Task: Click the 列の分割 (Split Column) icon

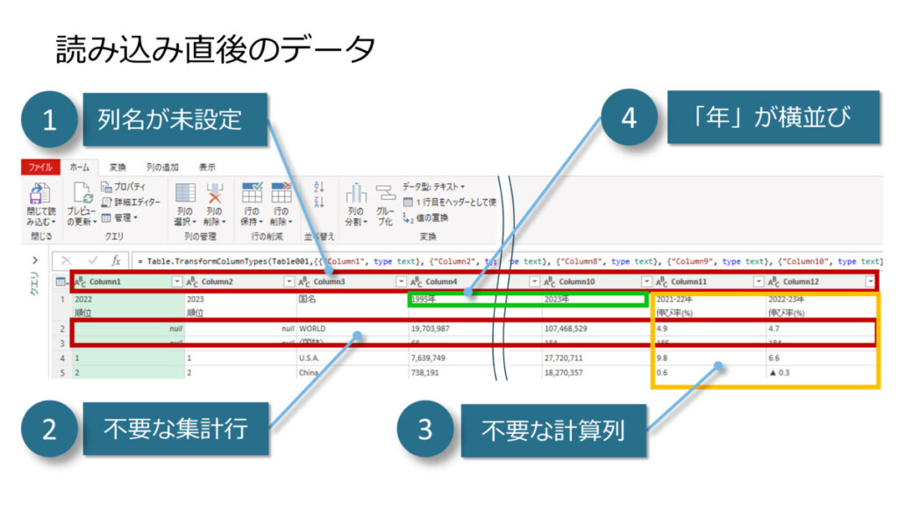Action: click(x=355, y=196)
